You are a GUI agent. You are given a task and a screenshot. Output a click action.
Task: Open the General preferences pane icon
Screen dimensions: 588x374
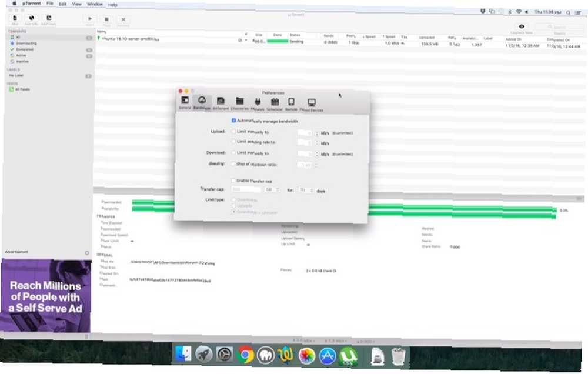(185, 100)
